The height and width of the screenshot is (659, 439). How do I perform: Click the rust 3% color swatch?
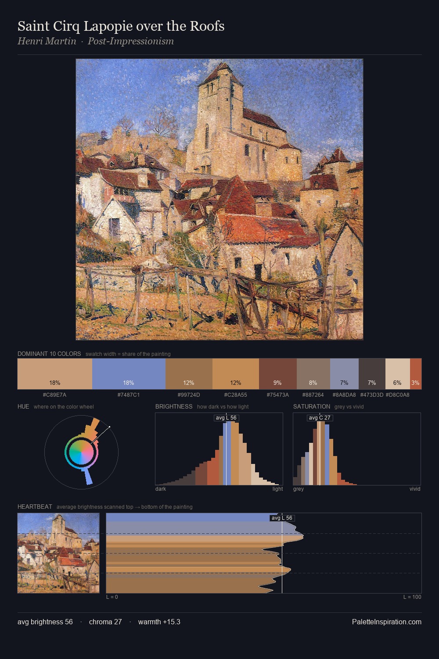point(416,374)
